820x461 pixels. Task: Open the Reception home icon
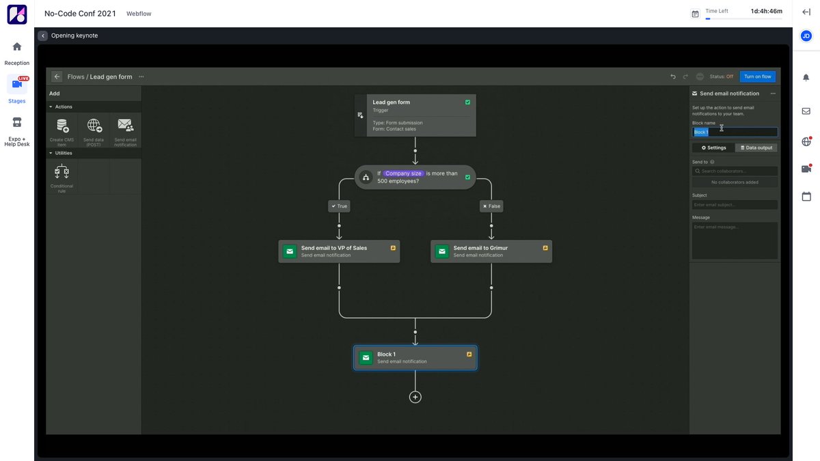pyautogui.click(x=17, y=46)
